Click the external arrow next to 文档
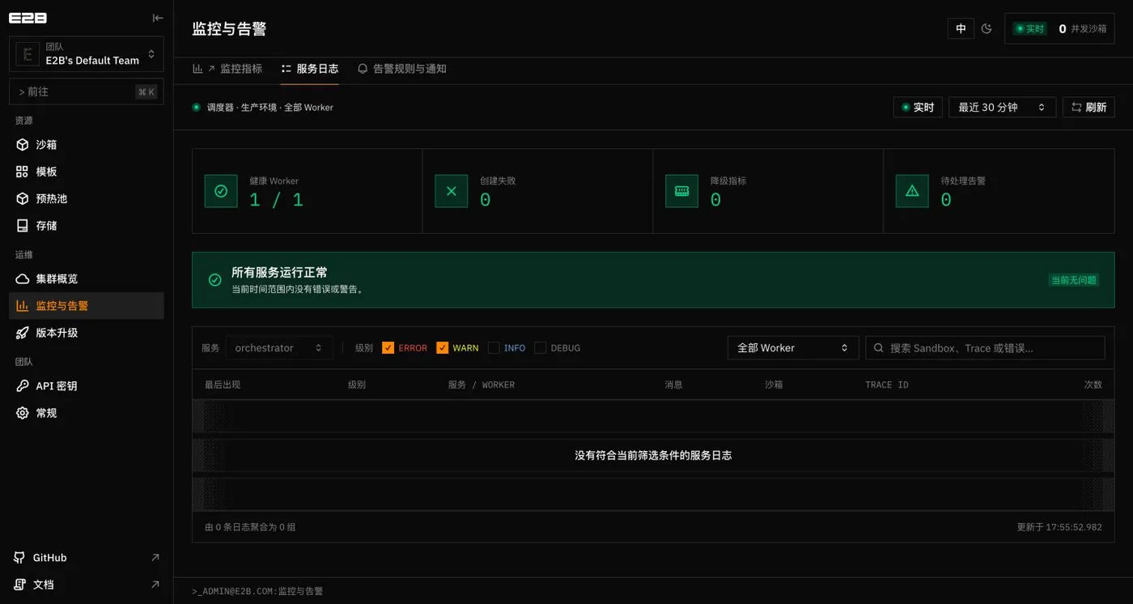 (x=155, y=585)
